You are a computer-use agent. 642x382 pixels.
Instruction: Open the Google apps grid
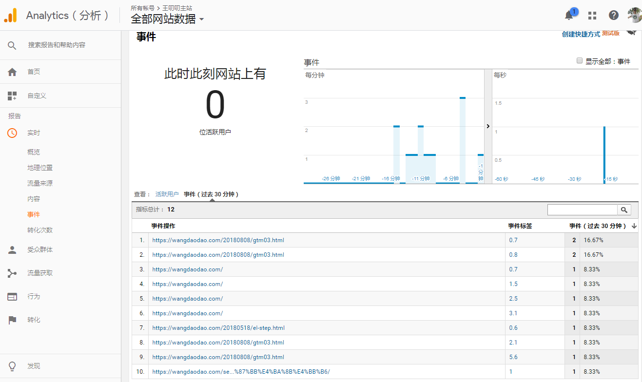pyautogui.click(x=592, y=15)
